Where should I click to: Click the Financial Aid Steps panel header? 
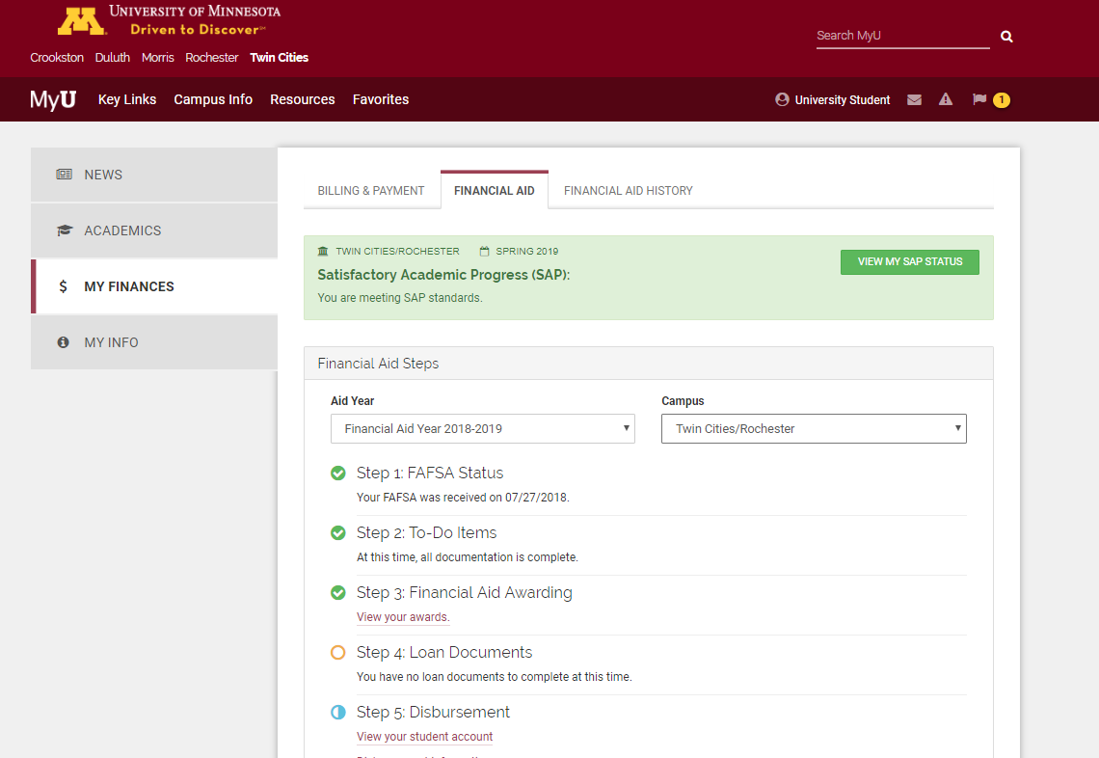coord(649,364)
